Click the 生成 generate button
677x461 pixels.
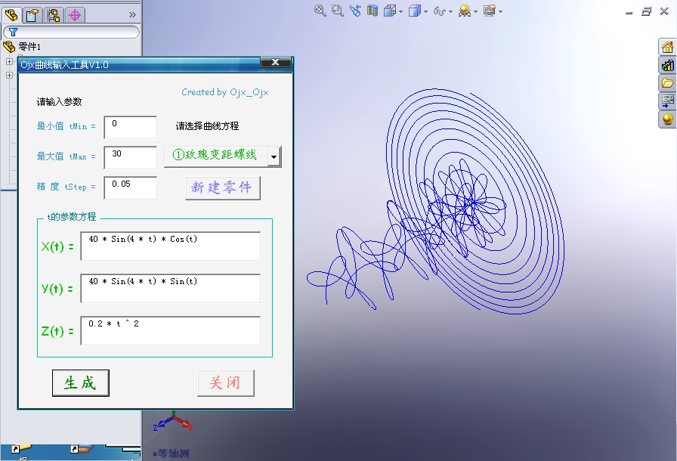click(x=80, y=383)
